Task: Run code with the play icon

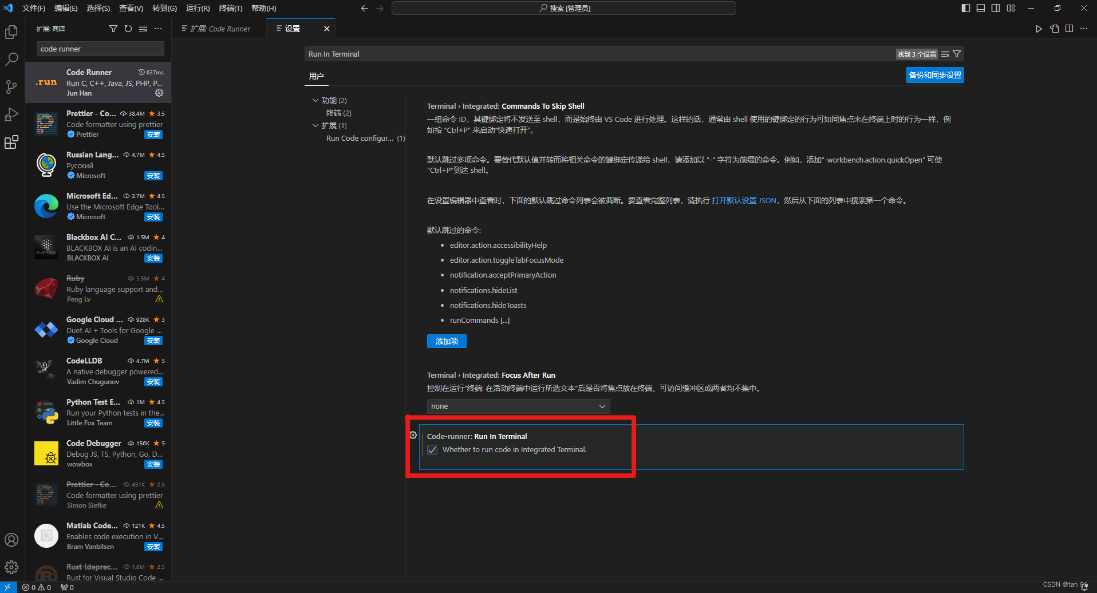Action: coord(1039,29)
